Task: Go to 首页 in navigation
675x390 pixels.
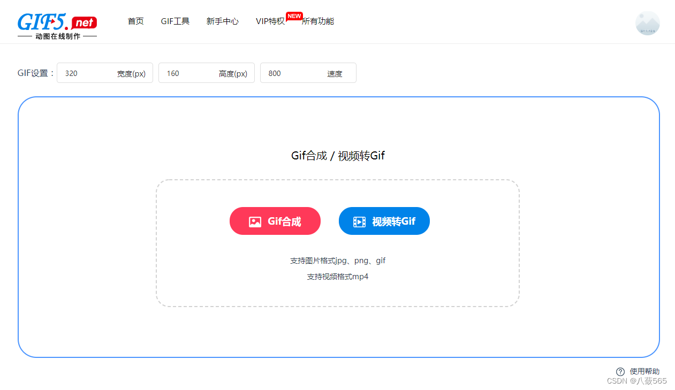Action: (135, 21)
